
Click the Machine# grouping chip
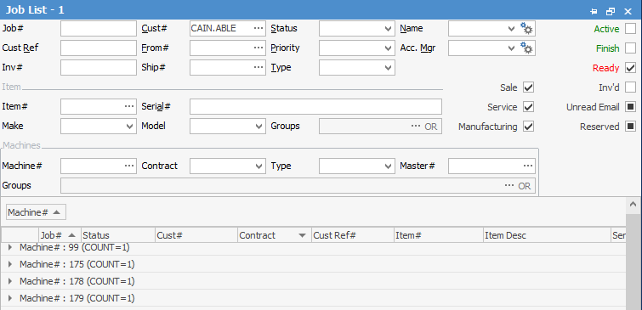[36, 212]
